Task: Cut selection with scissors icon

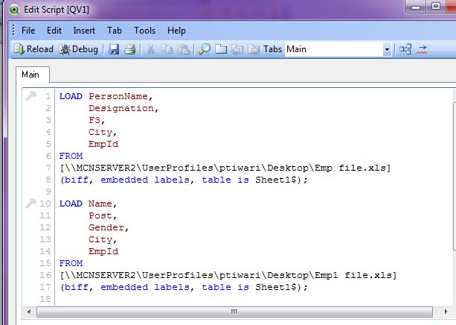Action: 150,49
